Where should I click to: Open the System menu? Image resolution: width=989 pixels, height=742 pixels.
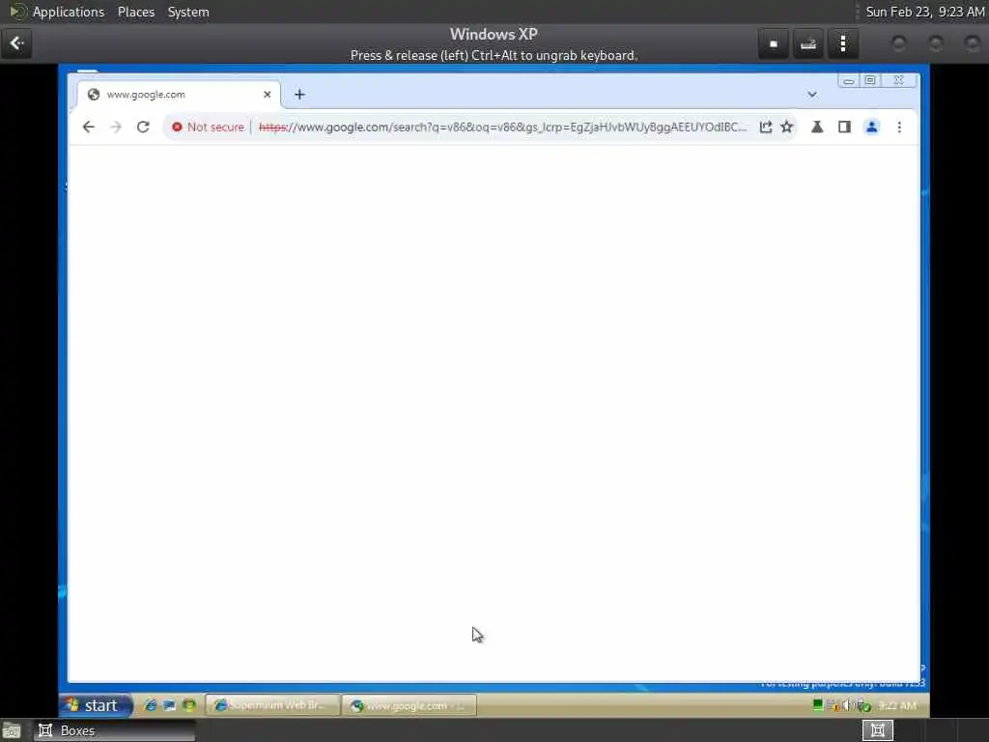pyautogui.click(x=188, y=12)
